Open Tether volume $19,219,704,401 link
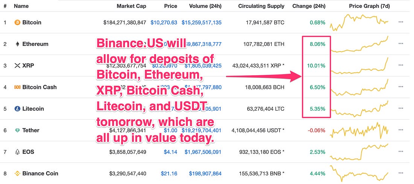Viewport: 414px width, 184px height. pyautogui.click(x=201, y=131)
